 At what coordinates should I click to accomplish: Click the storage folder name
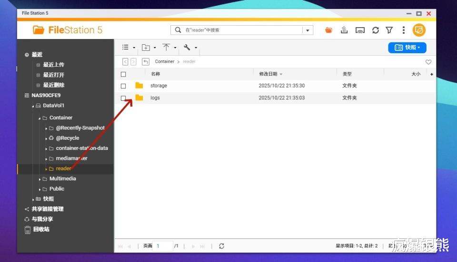159,86
